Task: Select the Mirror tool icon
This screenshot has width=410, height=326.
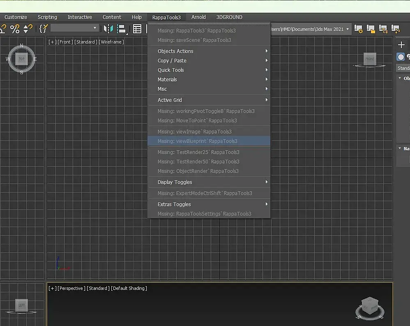Action: [108, 29]
